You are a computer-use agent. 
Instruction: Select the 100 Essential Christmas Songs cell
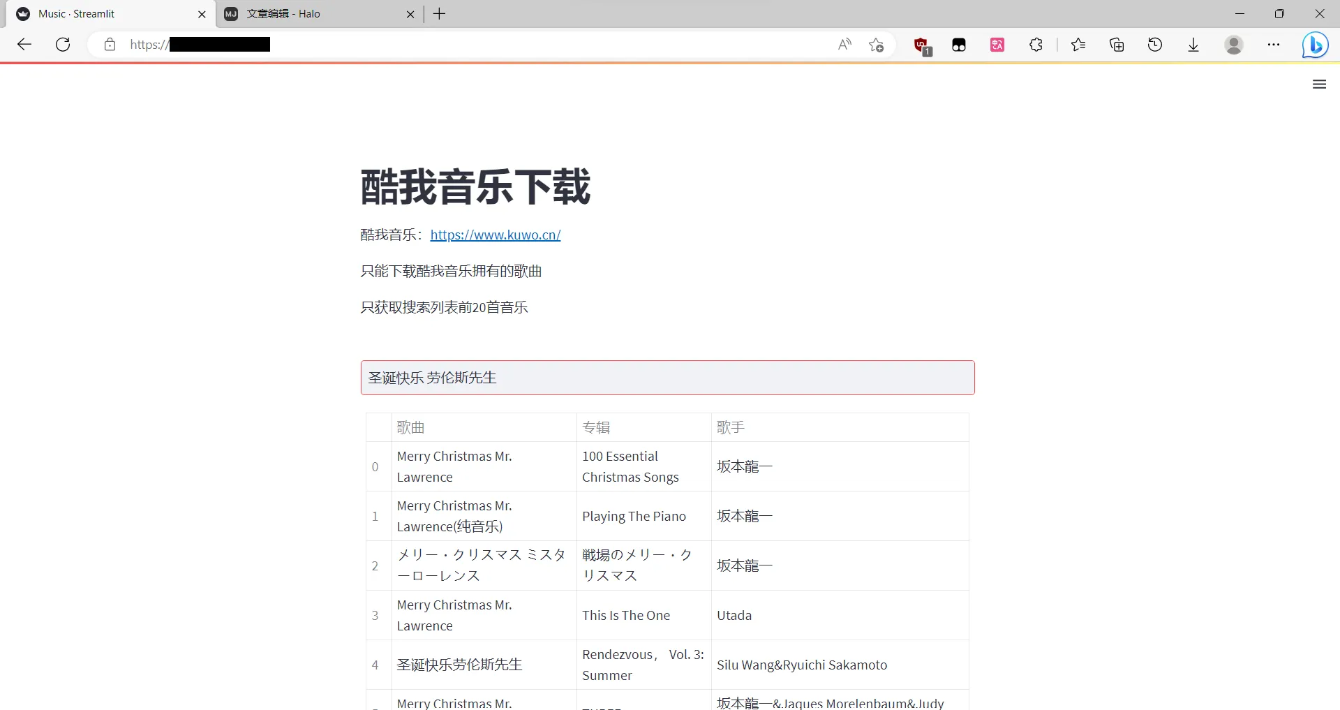tap(643, 466)
